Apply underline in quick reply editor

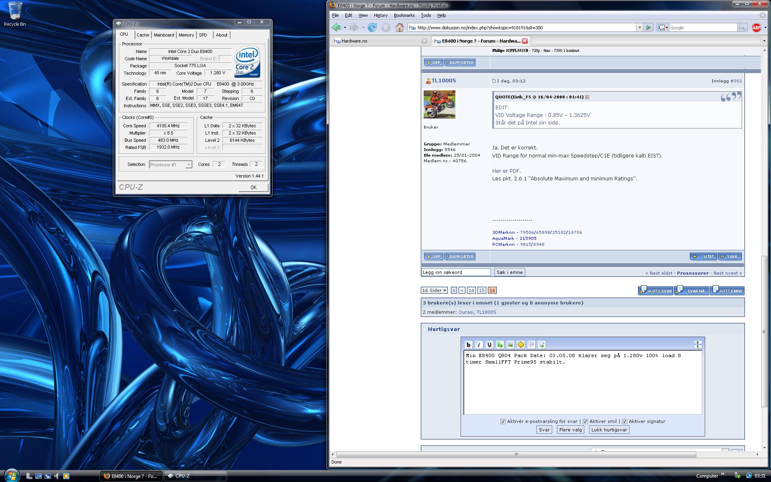(x=489, y=345)
